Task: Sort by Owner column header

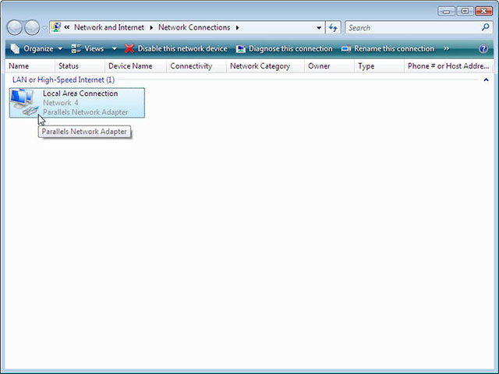Action: click(x=329, y=66)
